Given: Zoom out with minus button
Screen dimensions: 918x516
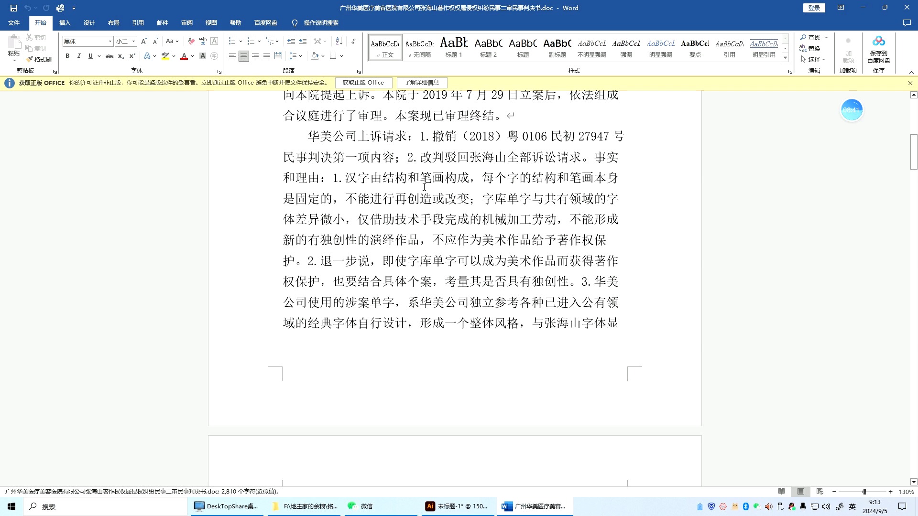Looking at the screenshot, I should pos(834,492).
